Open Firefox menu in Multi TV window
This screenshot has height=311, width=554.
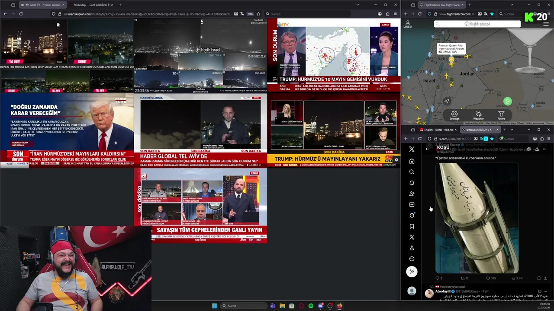[395, 14]
